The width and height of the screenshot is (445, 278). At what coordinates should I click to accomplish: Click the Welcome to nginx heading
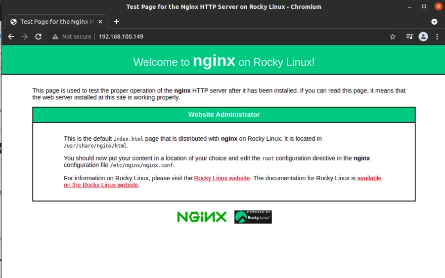click(224, 61)
